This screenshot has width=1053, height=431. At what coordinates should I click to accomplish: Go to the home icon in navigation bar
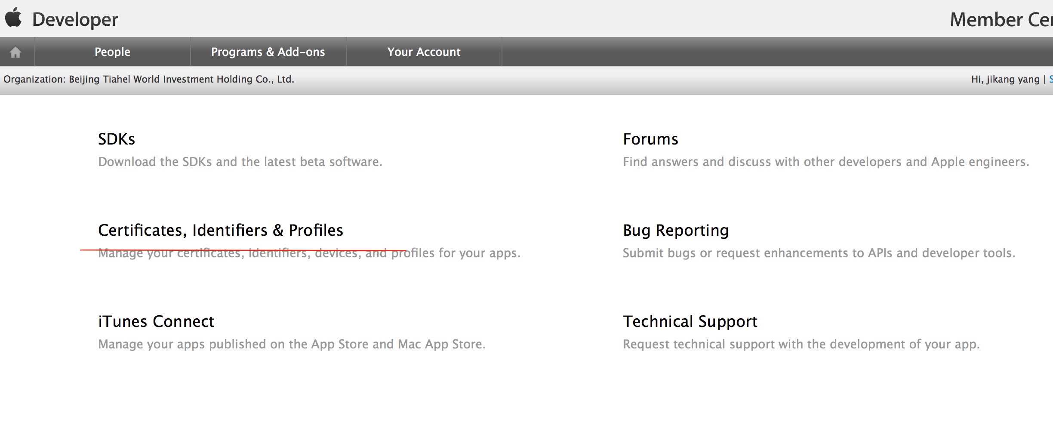tap(15, 52)
